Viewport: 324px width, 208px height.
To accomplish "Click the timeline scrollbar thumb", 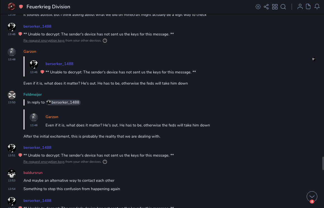I will (323, 163).
